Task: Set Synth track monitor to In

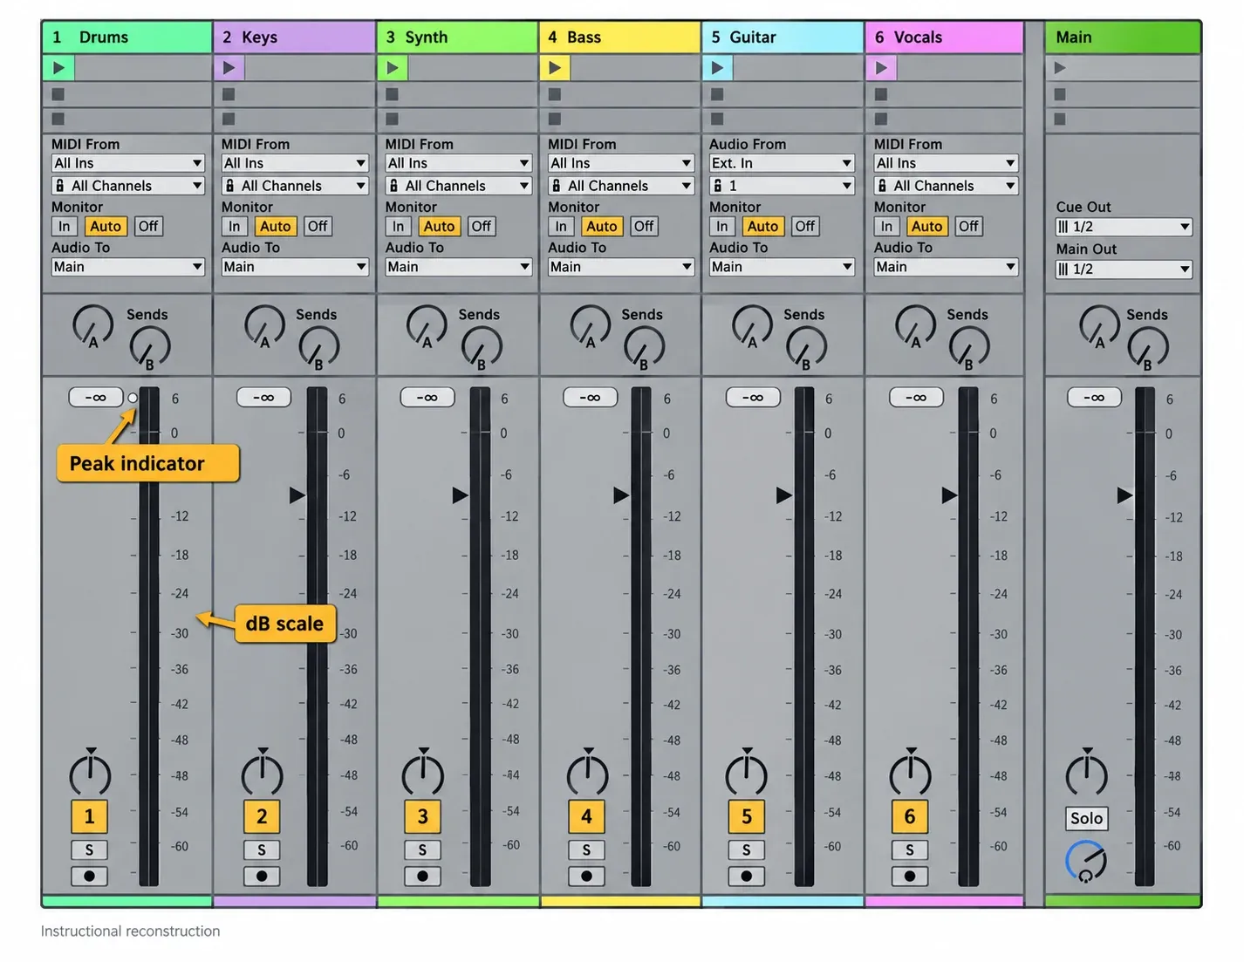Action: click(398, 227)
